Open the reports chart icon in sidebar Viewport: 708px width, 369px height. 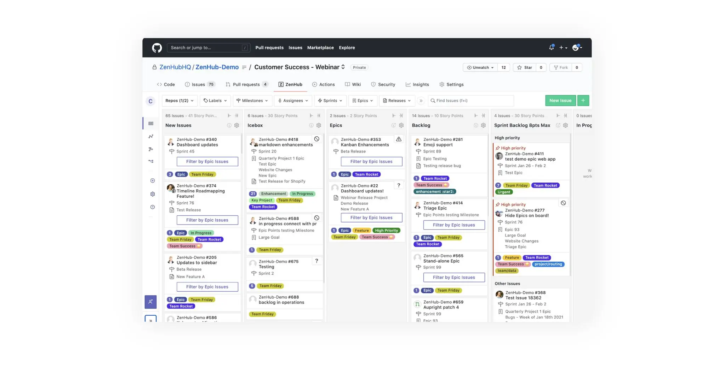151,136
